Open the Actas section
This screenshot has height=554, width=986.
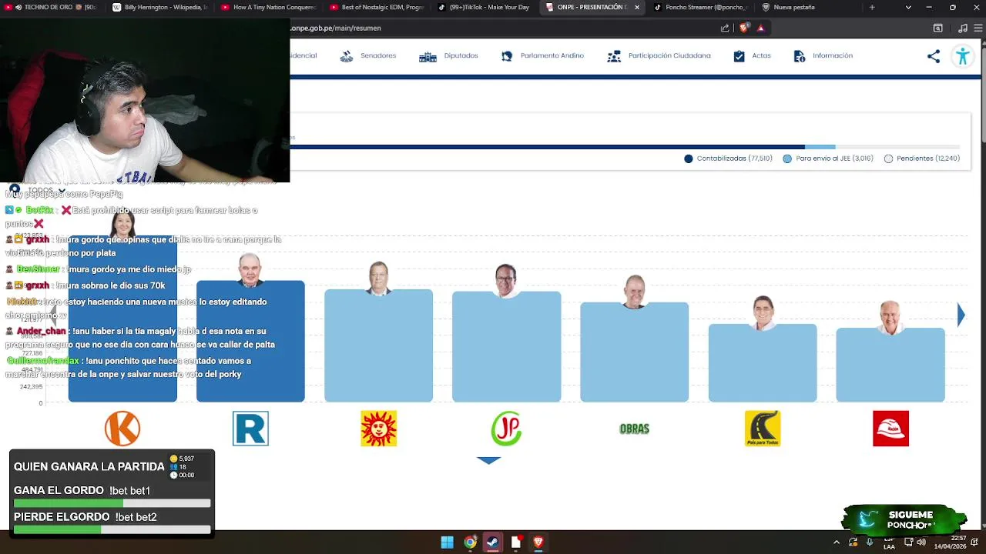point(752,55)
